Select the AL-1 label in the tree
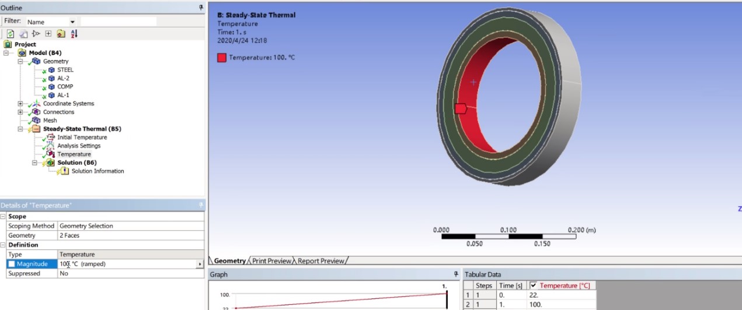 [x=63, y=95]
